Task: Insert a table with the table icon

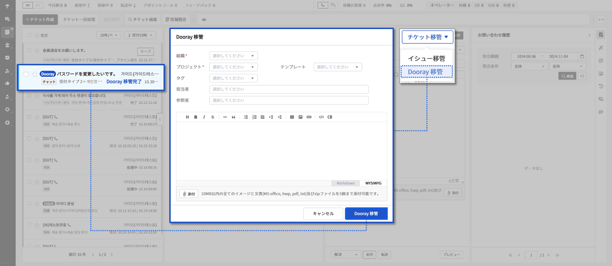Action: (292, 117)
